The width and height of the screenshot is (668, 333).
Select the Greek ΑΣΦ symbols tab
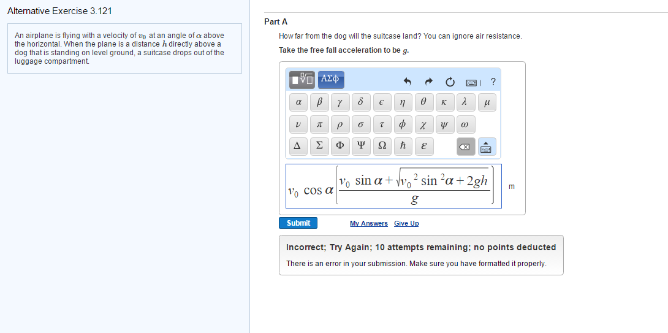pos(331,80)
